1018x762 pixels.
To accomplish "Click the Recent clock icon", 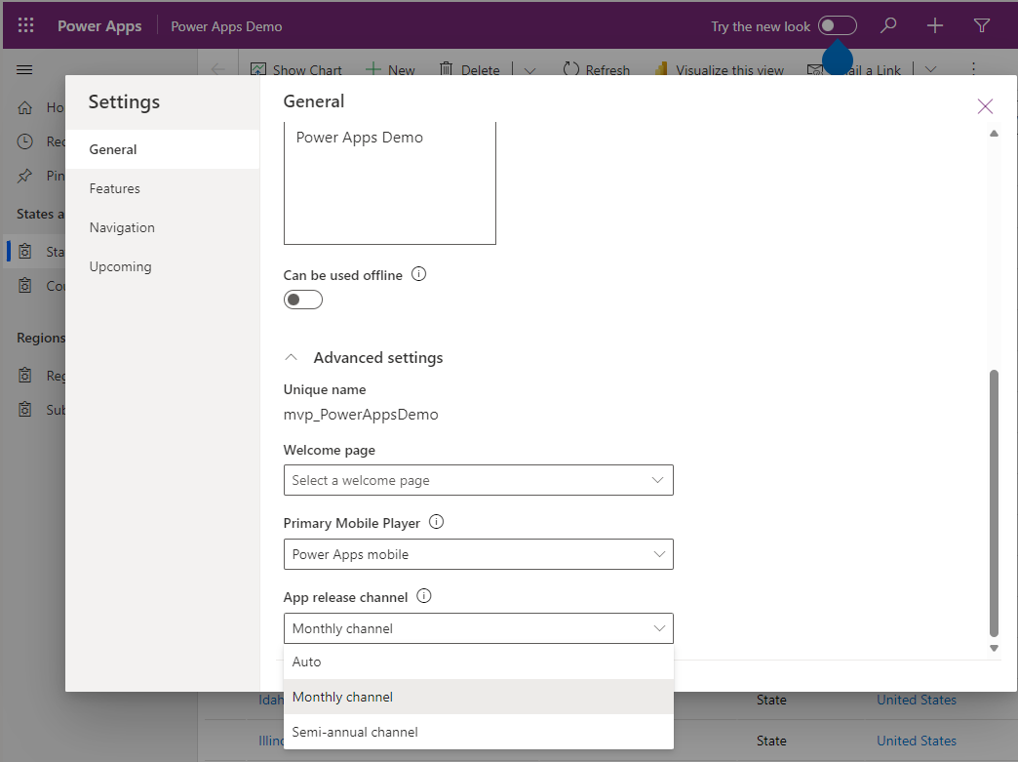I will tap(24, 141).
